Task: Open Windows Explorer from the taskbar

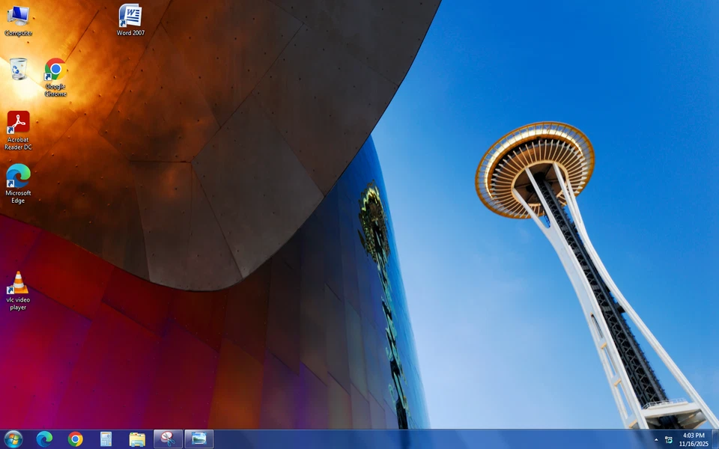Action: [x=136, y=439]
